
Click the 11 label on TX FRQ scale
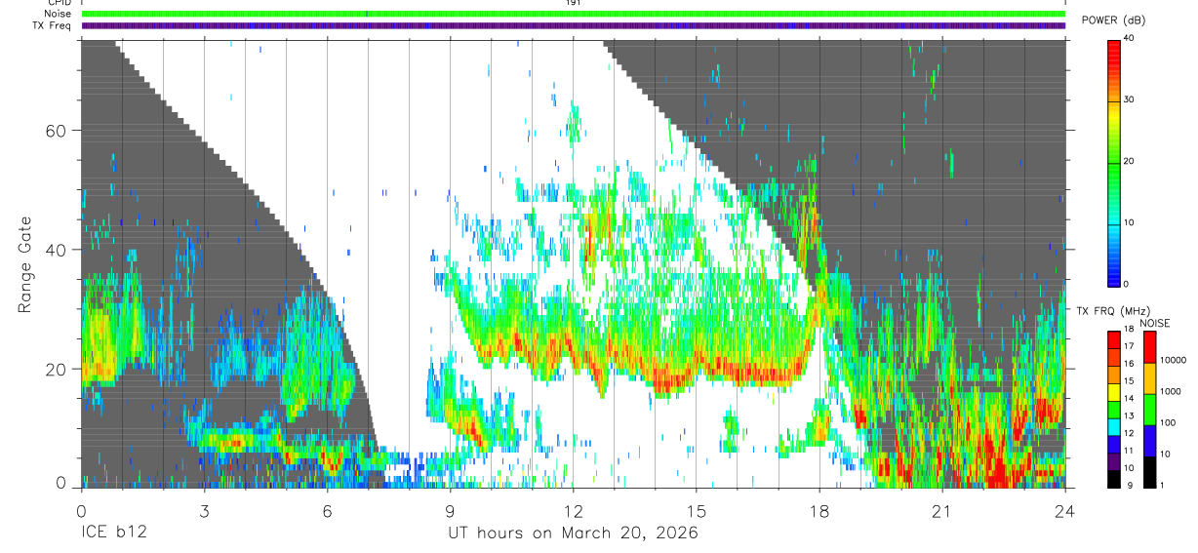click(1130, 452)
